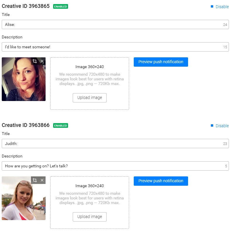Screen dimensions: 231x232
Task: Crop the image of creative 3963865
Action: [x=34, y=61]
